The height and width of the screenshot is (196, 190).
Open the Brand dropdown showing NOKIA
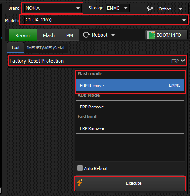[x=53, y=8]
